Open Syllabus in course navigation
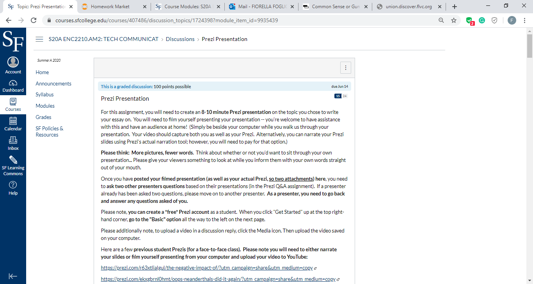The image size is (533, 284). pos(44,94)
